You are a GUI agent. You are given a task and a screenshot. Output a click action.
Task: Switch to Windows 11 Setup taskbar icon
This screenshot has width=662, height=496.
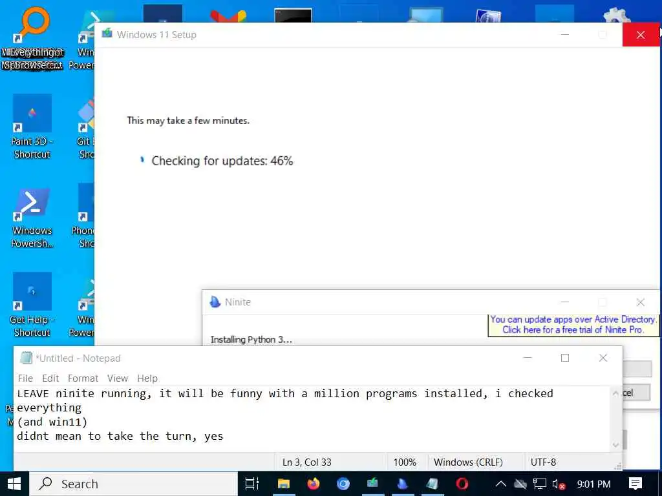click(372, 484)
